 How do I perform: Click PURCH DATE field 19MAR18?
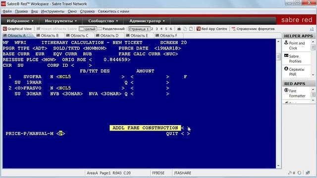167,48
